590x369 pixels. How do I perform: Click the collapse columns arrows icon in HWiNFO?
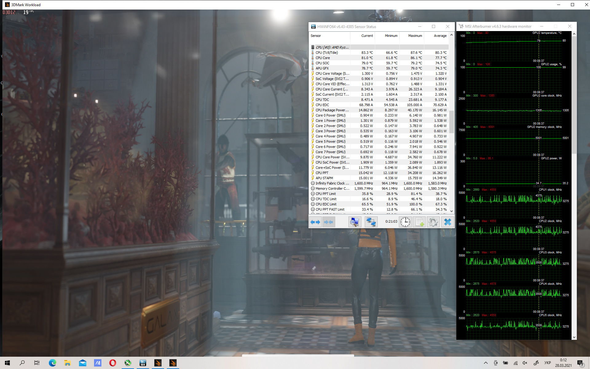tap(328, 222)
